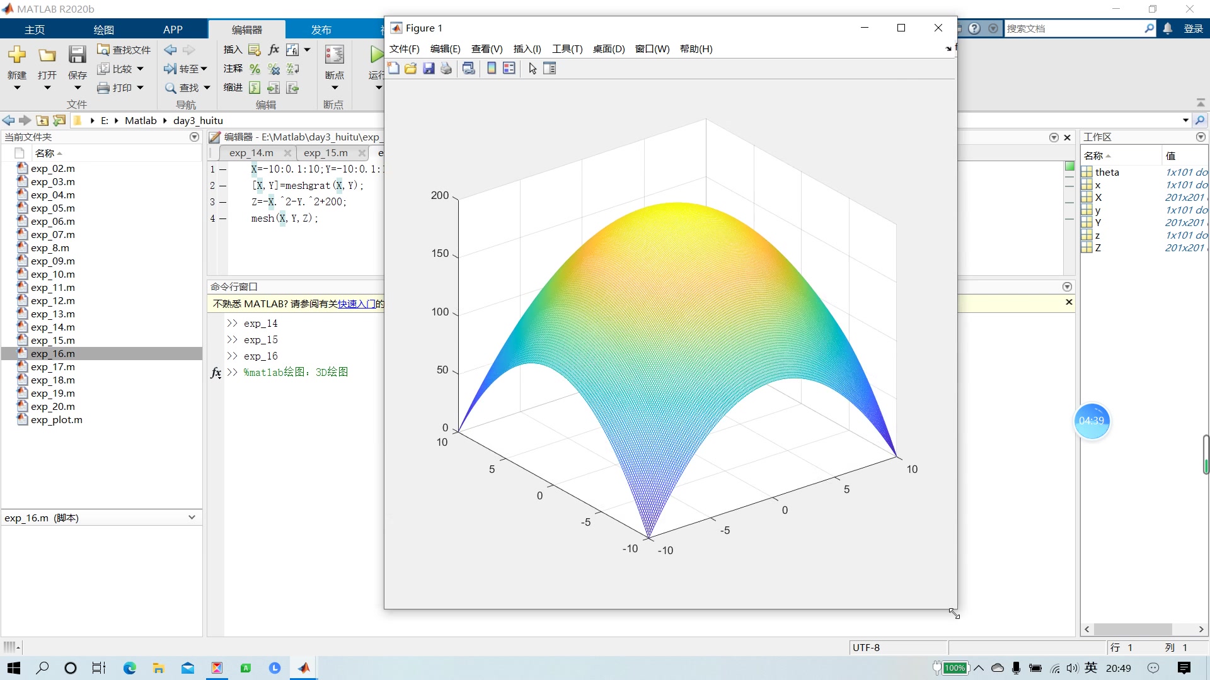The width and height of the screenshot is (1210, 680).
Task: Click the New Figure icon
Action: click(393, 69)
